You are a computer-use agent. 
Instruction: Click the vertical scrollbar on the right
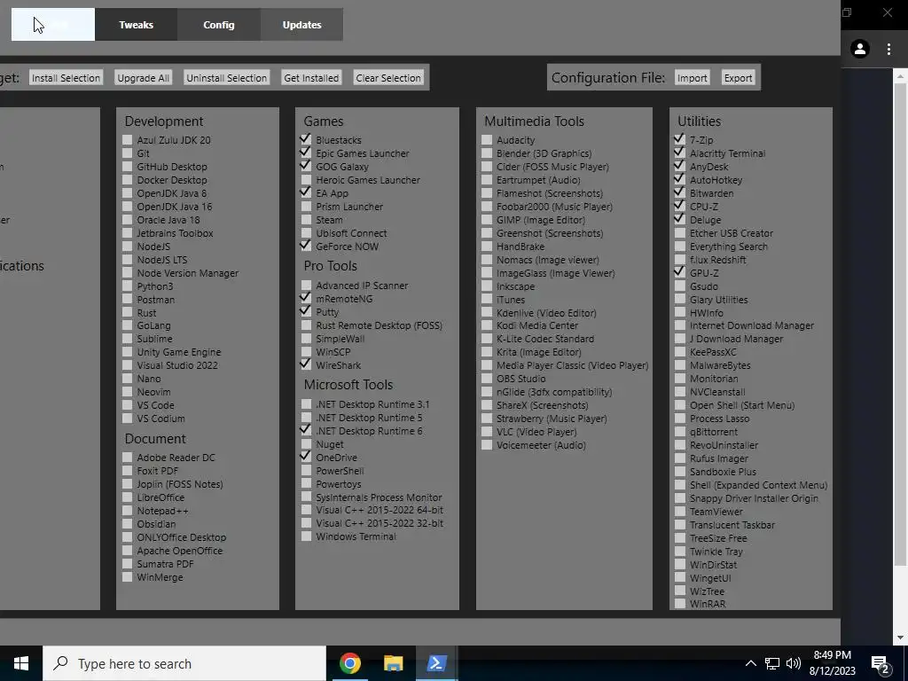pos(901,325)
